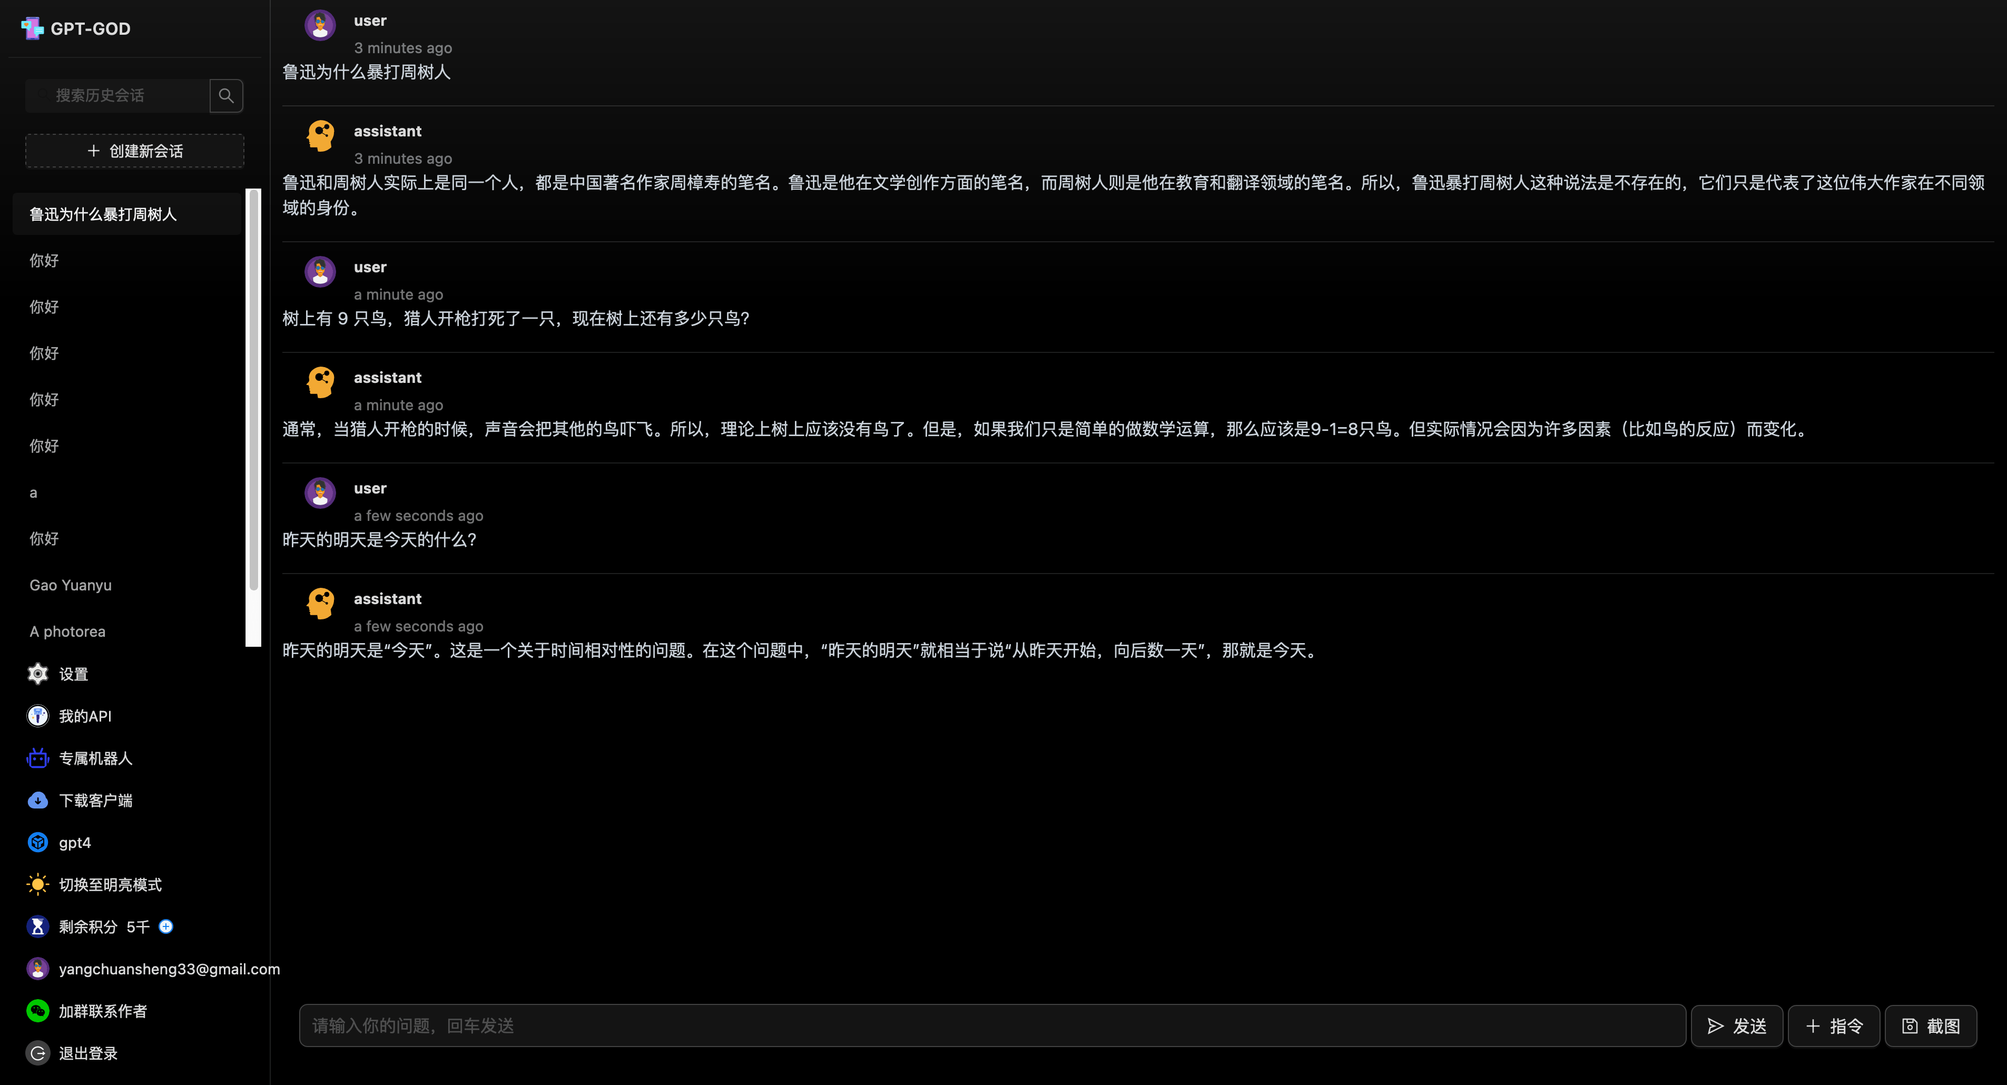Click the 下载客户端 cloud download icon
Image resolution: width=2007 pixels, height=1085 pixels.
pos(37,800)
